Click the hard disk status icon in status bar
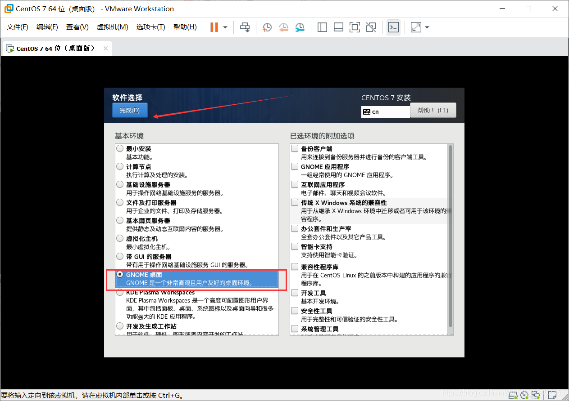Viewport: 569px width, 401px height. 513,395
